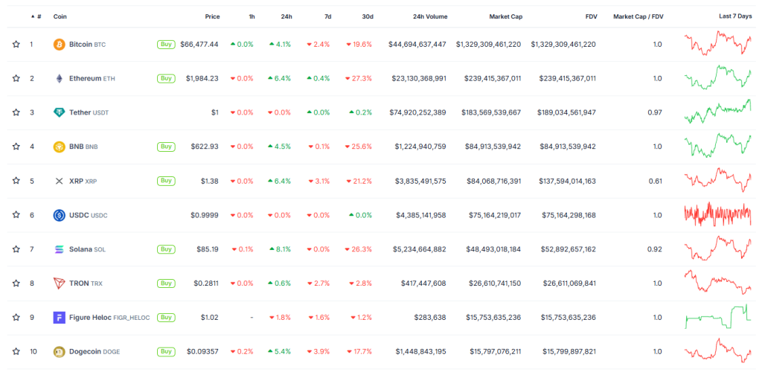Click the Ethereum diamond logo icon
This screenshot has width=762, height=372.
point(60,79)
